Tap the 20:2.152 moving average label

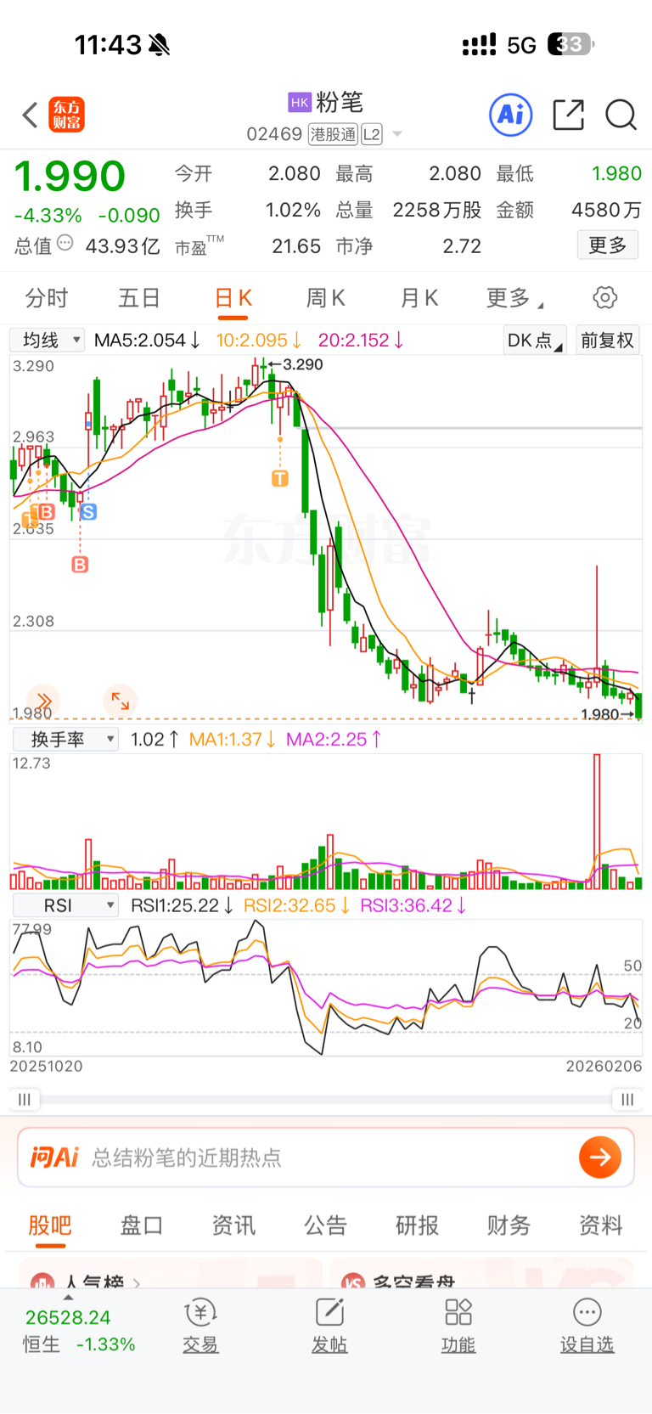pos(361,341)
